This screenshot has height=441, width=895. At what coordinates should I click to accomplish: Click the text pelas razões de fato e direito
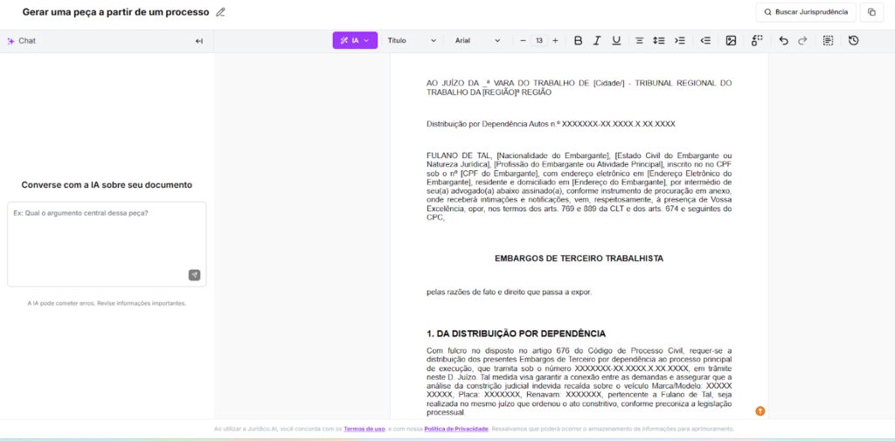(510, 292)
